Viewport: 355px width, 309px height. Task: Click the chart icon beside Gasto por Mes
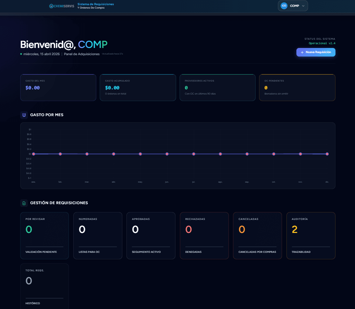(x=24, y=115)
